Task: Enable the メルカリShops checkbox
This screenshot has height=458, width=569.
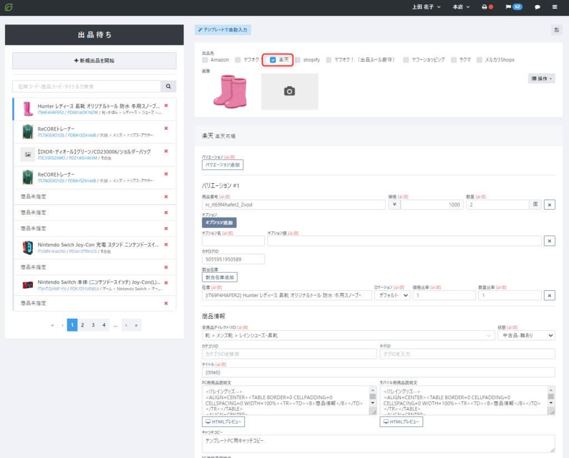Action: 480,60
